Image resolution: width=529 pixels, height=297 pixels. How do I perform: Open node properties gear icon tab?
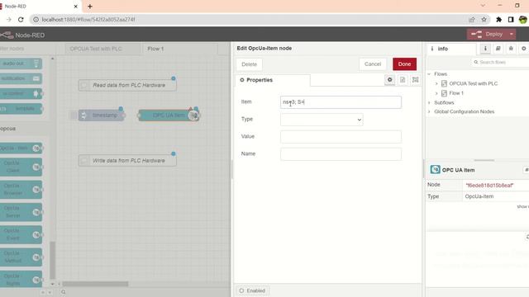click(x=389, y=80)
